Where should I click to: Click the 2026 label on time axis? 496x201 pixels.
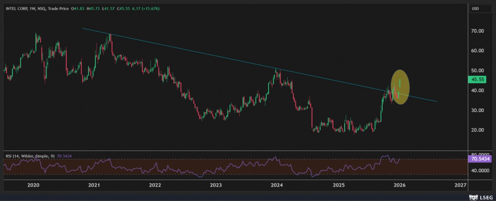[399, 185]
